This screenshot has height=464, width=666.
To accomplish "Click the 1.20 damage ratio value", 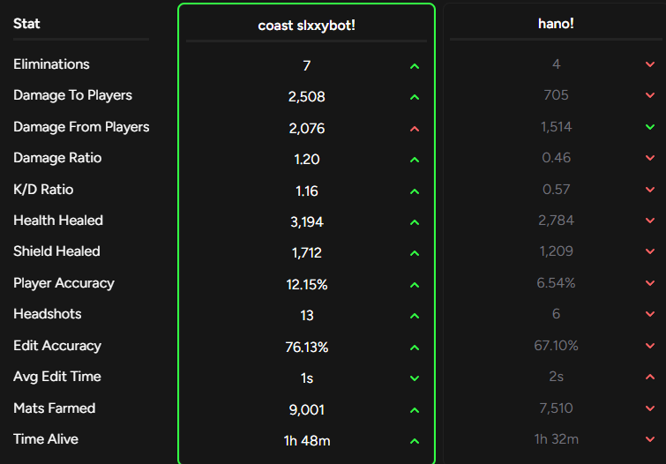I will point(307,160).
